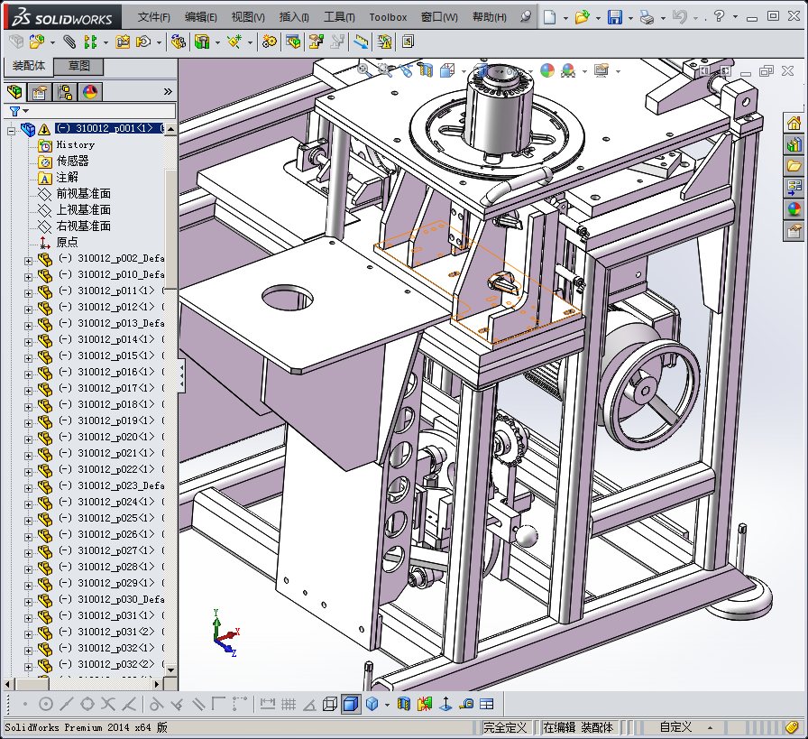Switch to the ConfigurationManager tab
This screenshot has height=739, width=808.
click(65, 92)
